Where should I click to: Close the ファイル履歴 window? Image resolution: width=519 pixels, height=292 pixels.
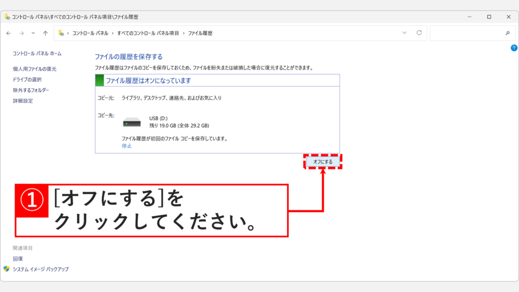(x=509, y=17)
